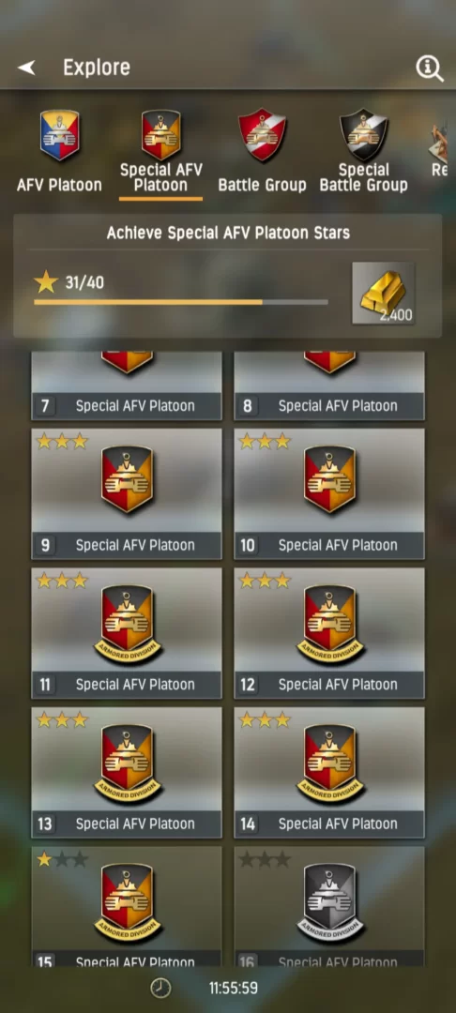Tap the level 7 Special AFV Platoon label

pyautogui.click(x=135, y=406)
